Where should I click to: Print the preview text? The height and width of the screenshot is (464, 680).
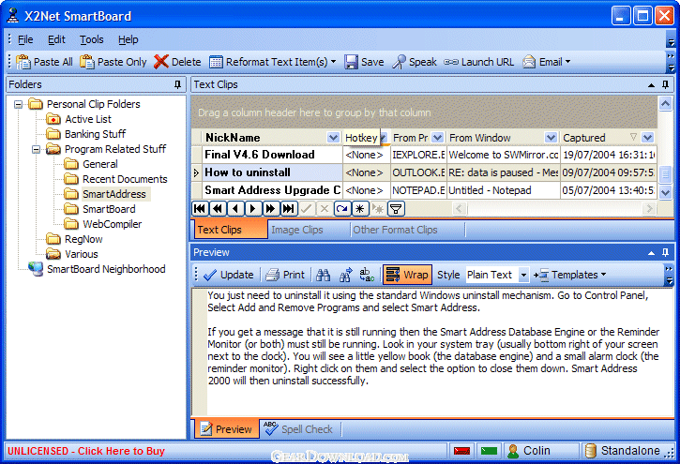[x=285, y=275]
